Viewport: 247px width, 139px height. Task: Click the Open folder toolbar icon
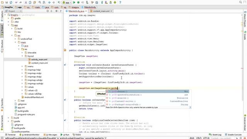tap(2, 2)
